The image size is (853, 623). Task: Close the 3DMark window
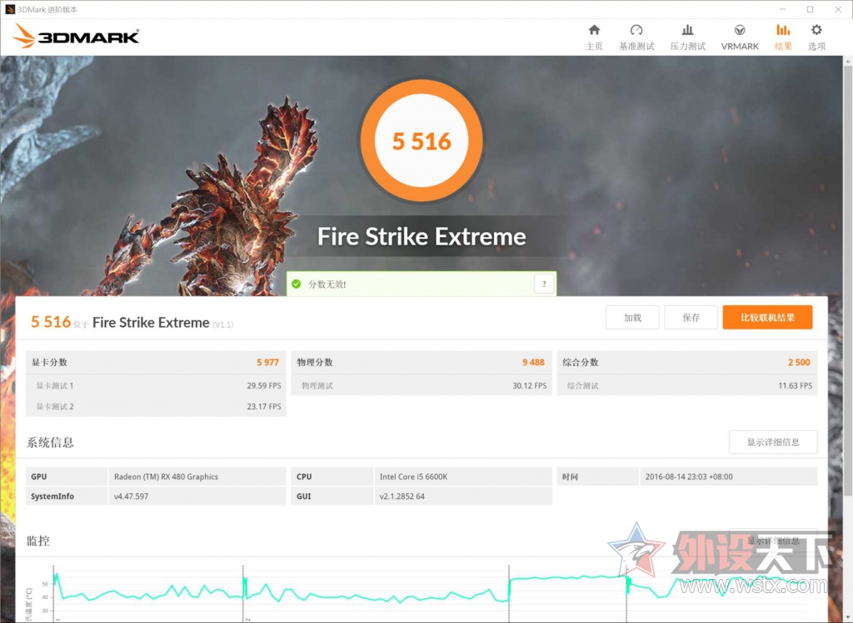click(x=838, y=9)
